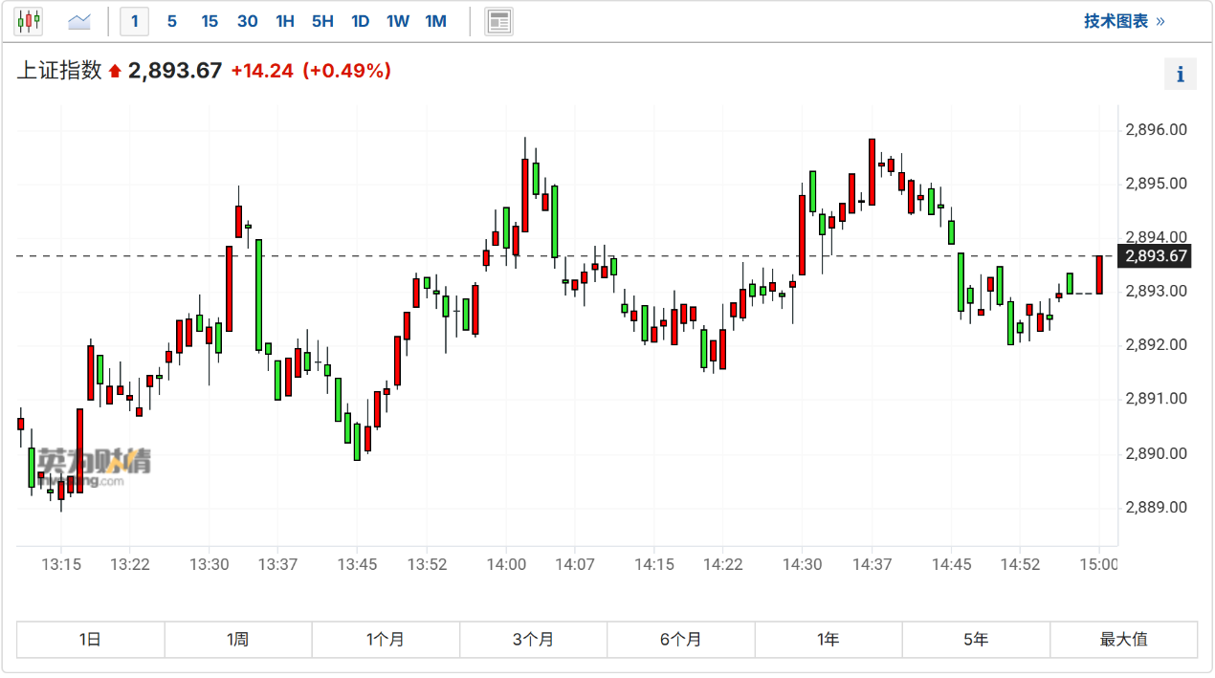Select the 3个月 range button
Image resolution: width=1215 pixels, height=678 pixels.
click(x=533, y=640)
